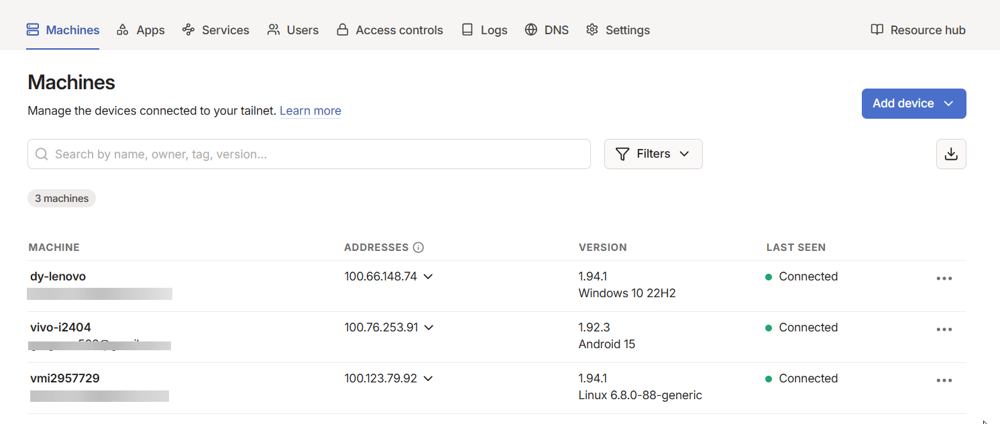Expand addresses for 100.66.148.74
Viewport: 1000px width, 424px height.
point(428,276)
